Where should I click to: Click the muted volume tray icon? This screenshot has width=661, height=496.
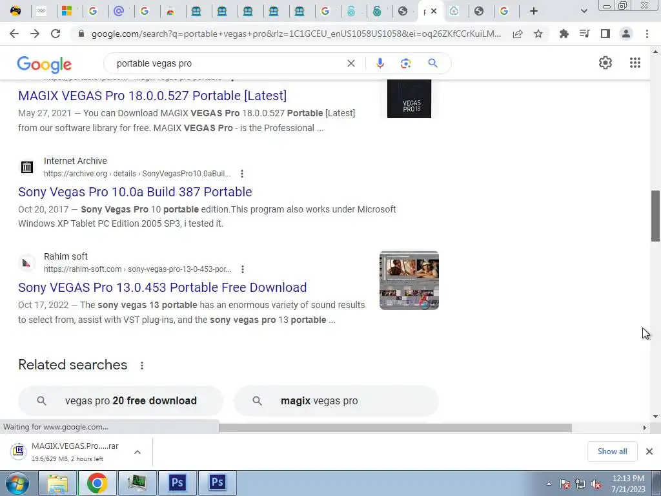tap(596, 484)
